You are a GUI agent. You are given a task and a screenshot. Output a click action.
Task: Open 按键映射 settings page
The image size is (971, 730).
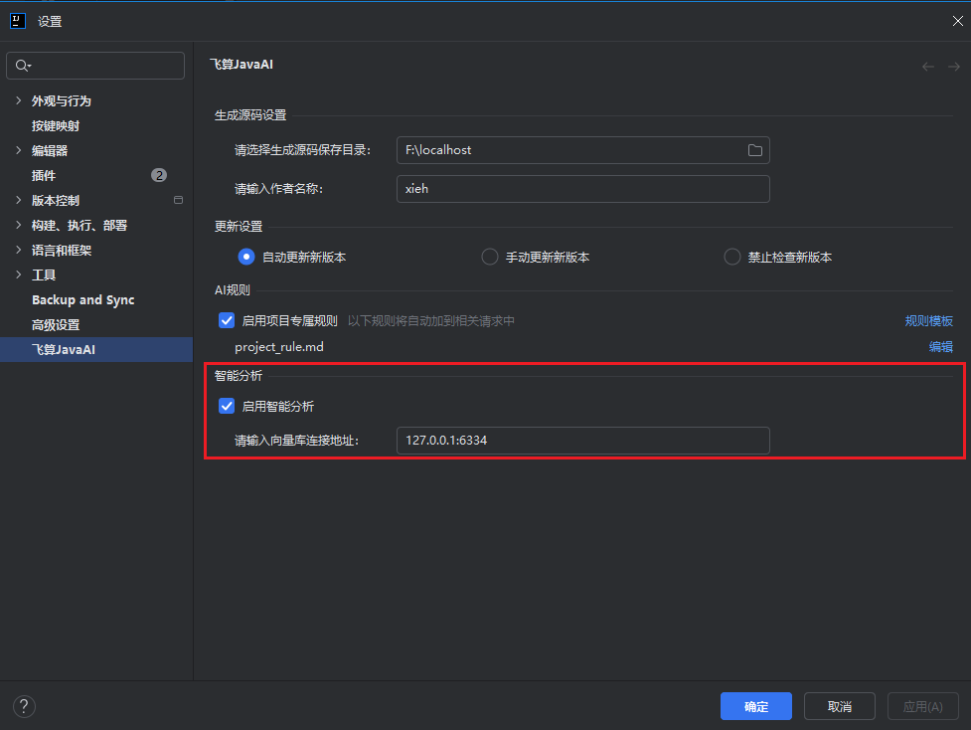tap(56, 125)
